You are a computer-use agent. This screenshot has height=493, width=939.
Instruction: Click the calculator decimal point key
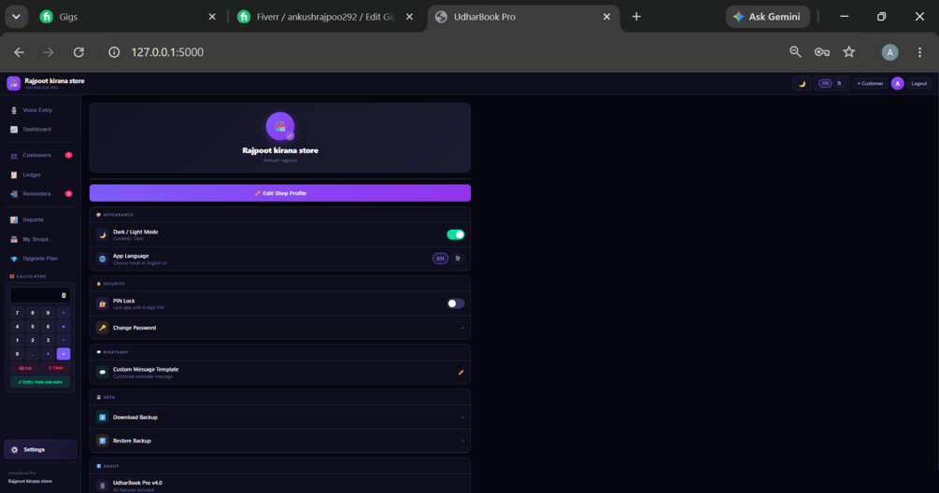coord(33,354)
